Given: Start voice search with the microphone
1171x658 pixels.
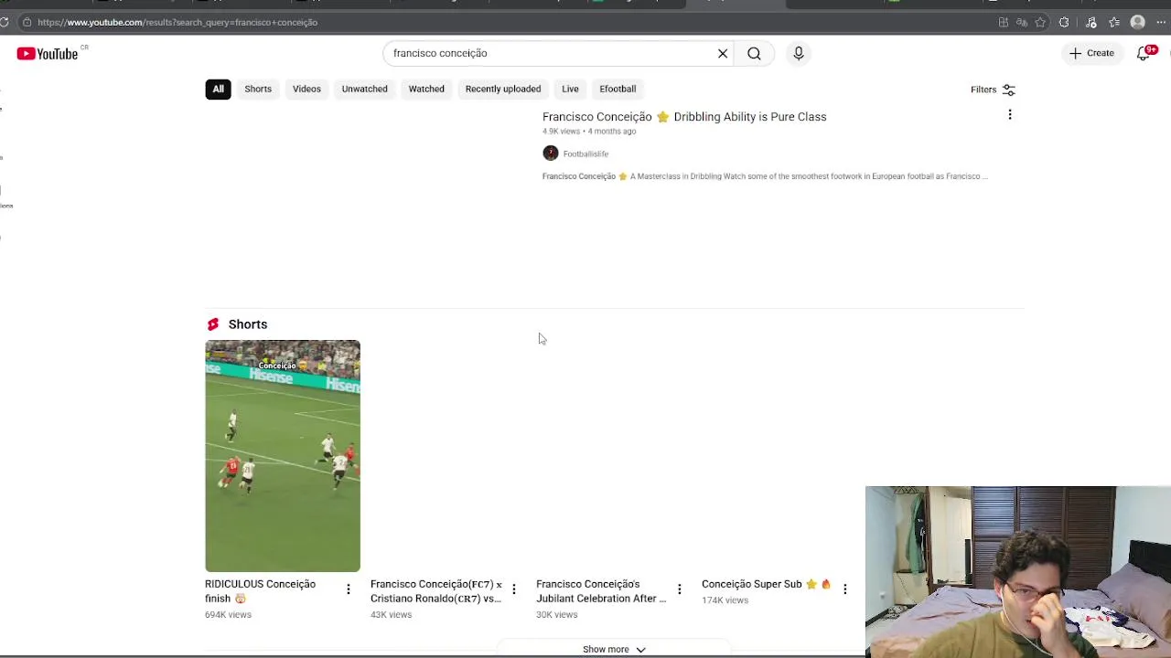Looking at the screenshot, I should [799, 53].
